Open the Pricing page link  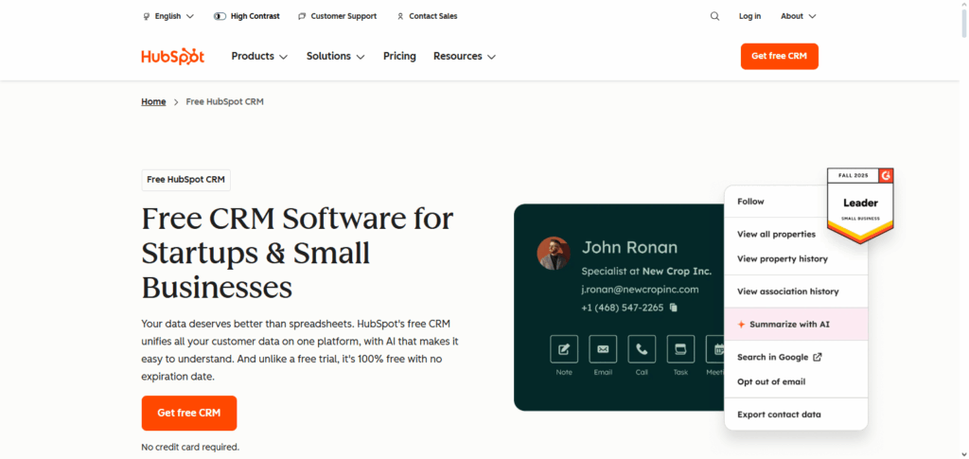(x=399, y=57)
